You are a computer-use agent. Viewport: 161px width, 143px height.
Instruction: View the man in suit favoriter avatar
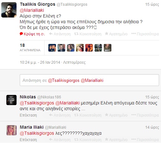[61, 48]
